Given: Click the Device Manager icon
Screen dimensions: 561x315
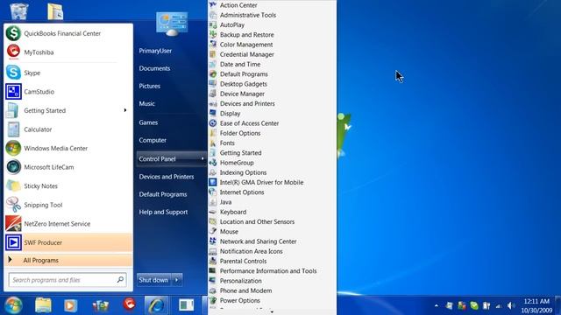Looking at the screenshot, I should tap(213, 94).
